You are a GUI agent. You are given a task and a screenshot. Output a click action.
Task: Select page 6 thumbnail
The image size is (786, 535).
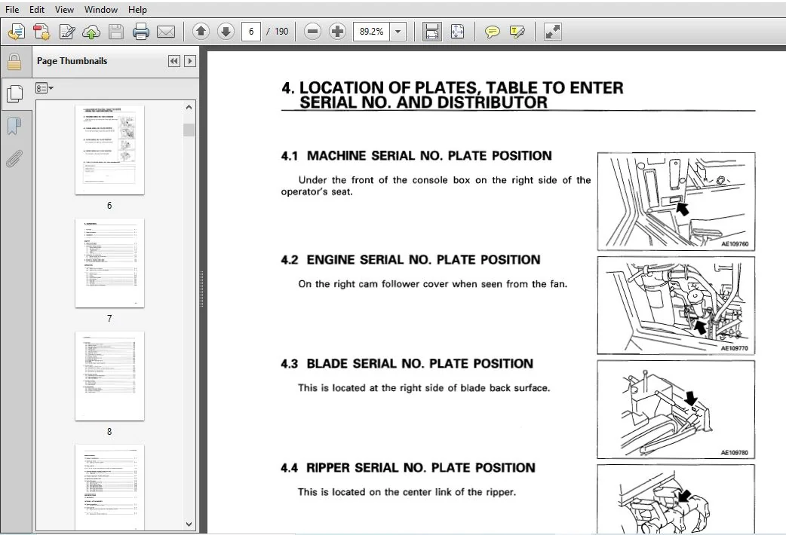click(x=110, y=149)
